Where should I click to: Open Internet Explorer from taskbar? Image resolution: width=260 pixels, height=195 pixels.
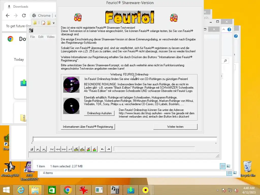tap(21, 190)
